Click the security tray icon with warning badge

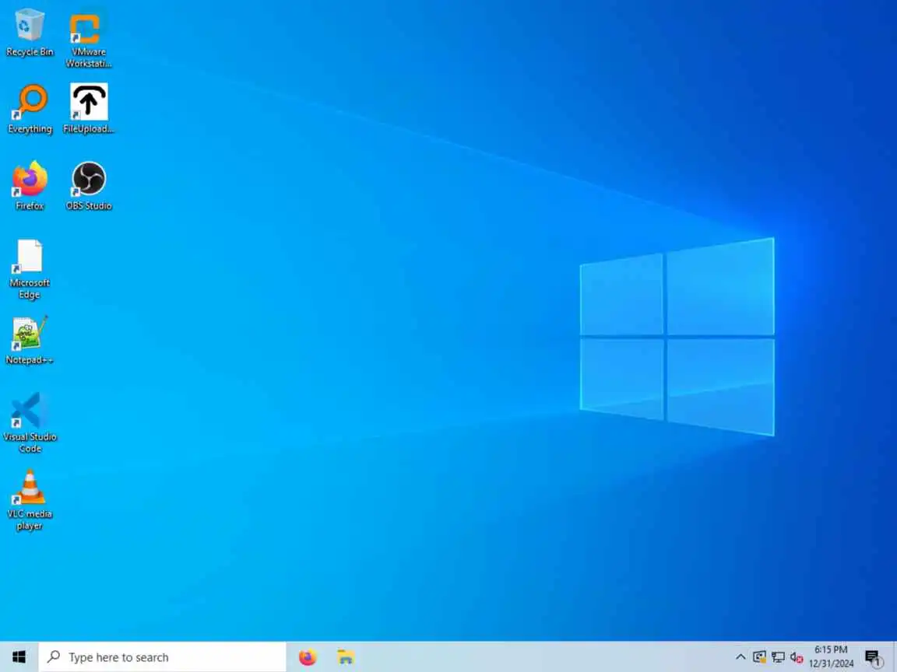(759, 657)
